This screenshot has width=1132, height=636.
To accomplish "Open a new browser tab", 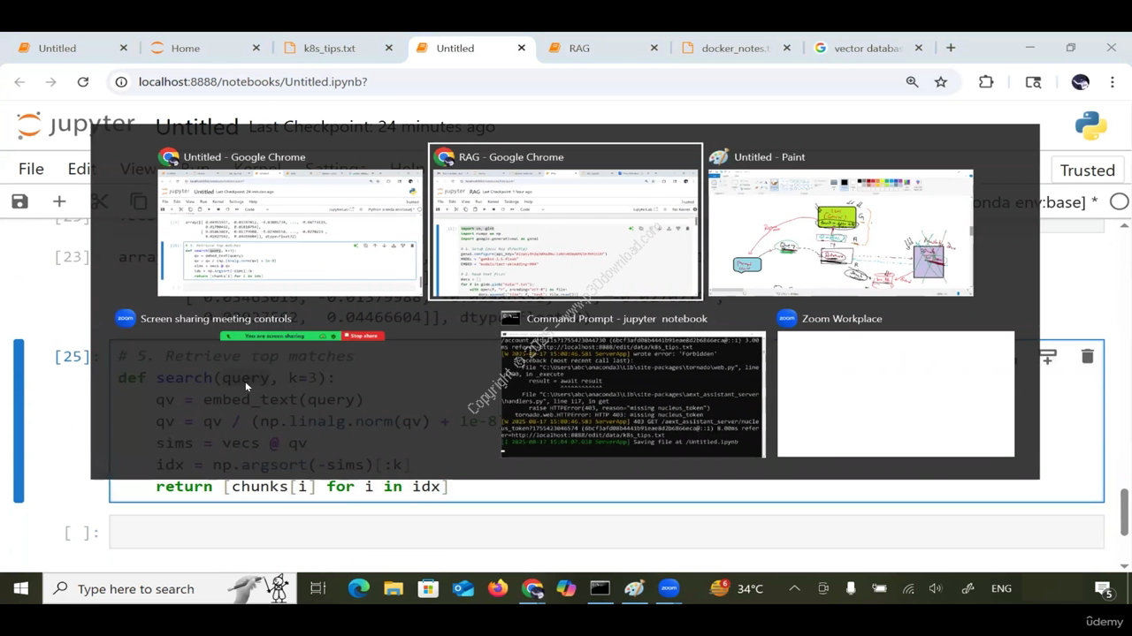I will 951,48.
